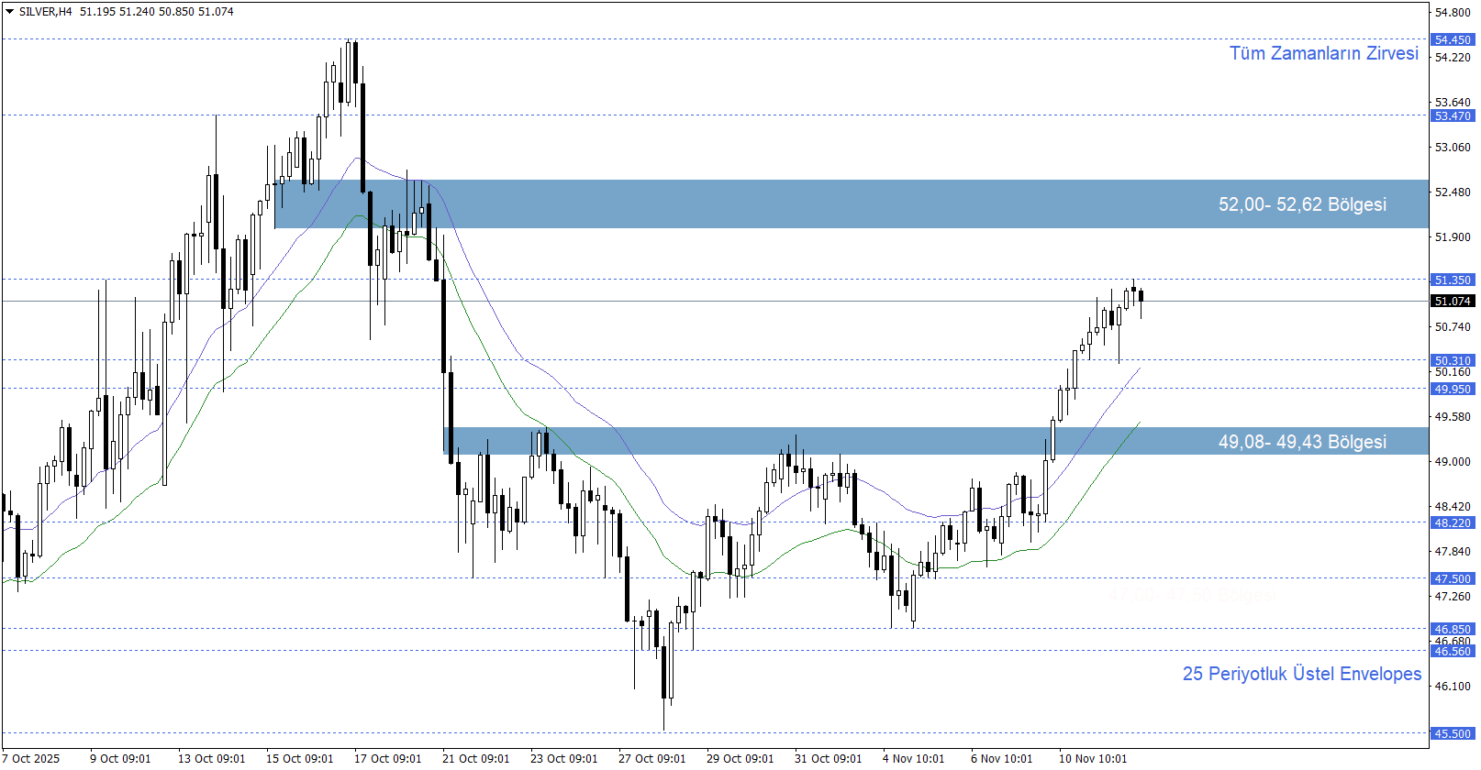
Task: Click the 47.500 price level tag
Action: tap(1453, 578)
